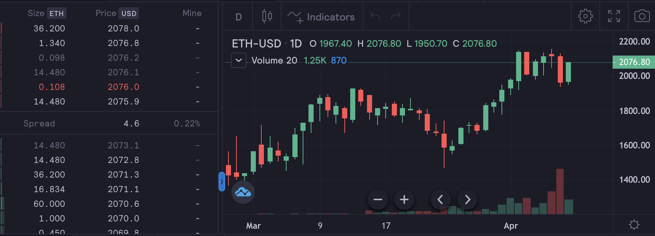
Task: Open chart settings gear
Action: click(x=585, y=16)
